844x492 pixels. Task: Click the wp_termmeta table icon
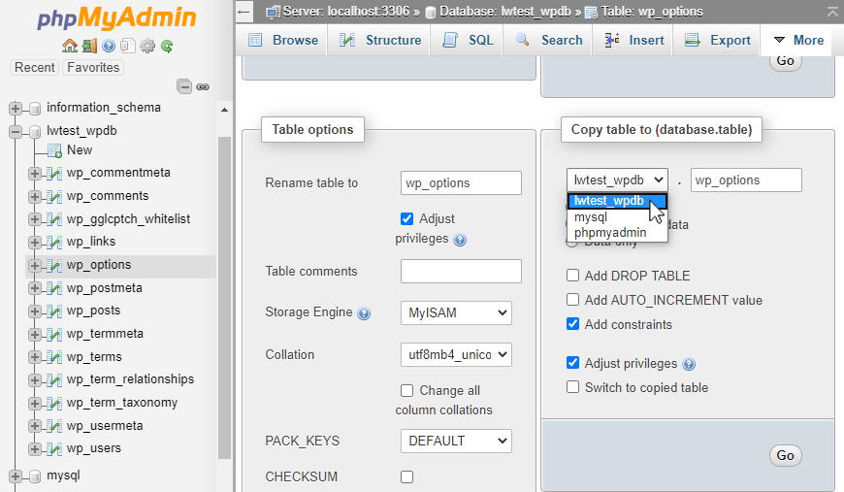[x=53, y=334]
